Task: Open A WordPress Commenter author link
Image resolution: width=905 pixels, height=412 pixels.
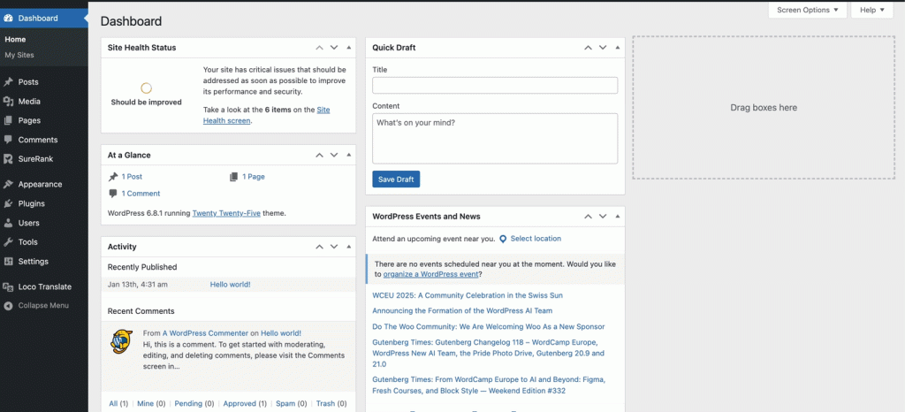Action: [x=205, y=333]
